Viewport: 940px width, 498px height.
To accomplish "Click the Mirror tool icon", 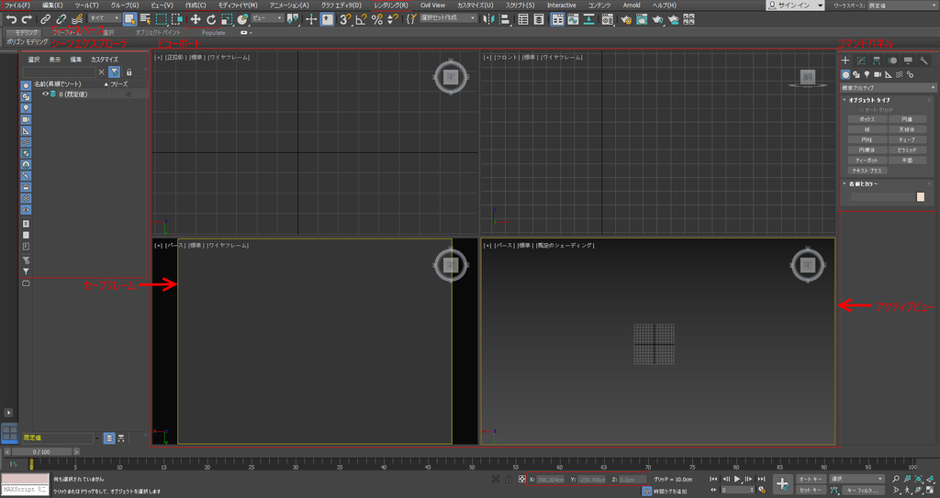I will click(488, 19).
